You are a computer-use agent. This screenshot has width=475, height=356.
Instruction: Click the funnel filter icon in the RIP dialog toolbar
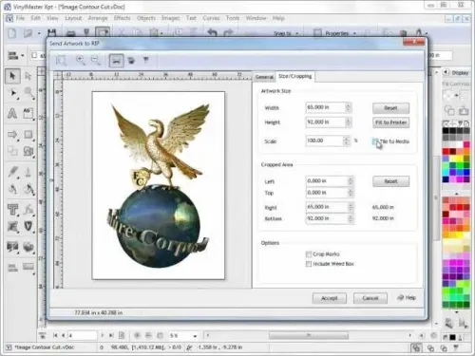(x=145, y=60)
